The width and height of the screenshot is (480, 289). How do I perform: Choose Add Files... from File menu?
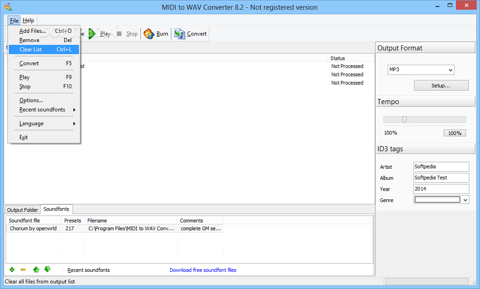(44, 31)
